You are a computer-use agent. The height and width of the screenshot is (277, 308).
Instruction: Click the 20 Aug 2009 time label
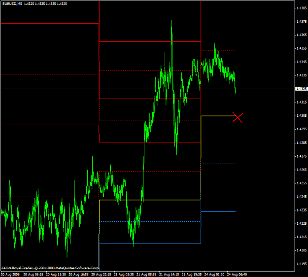(x=10, y=274)
